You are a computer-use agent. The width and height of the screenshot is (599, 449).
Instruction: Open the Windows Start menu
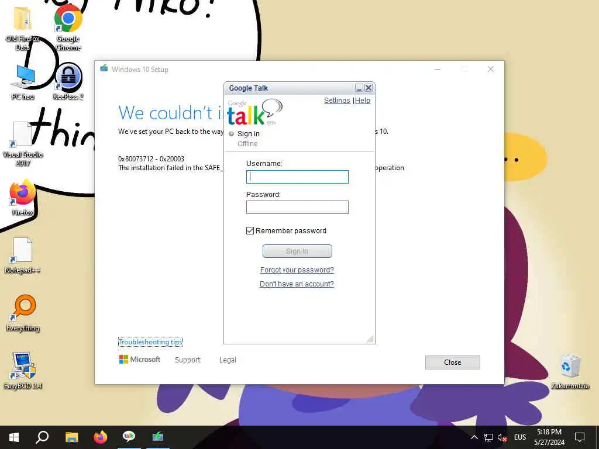coord(14,437)
